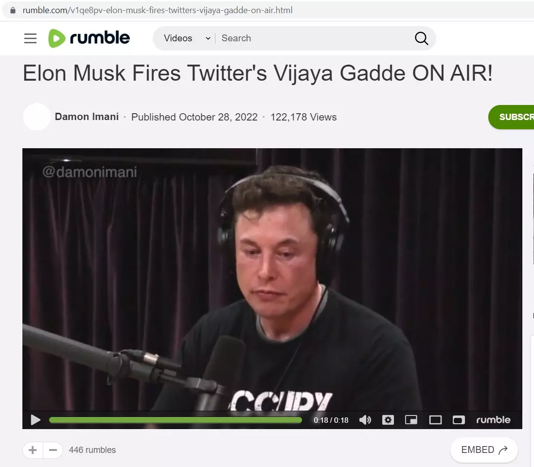Click Rumble logo in player bar
Viewport: 534px width, 467px height.
(x=493, y=420)
